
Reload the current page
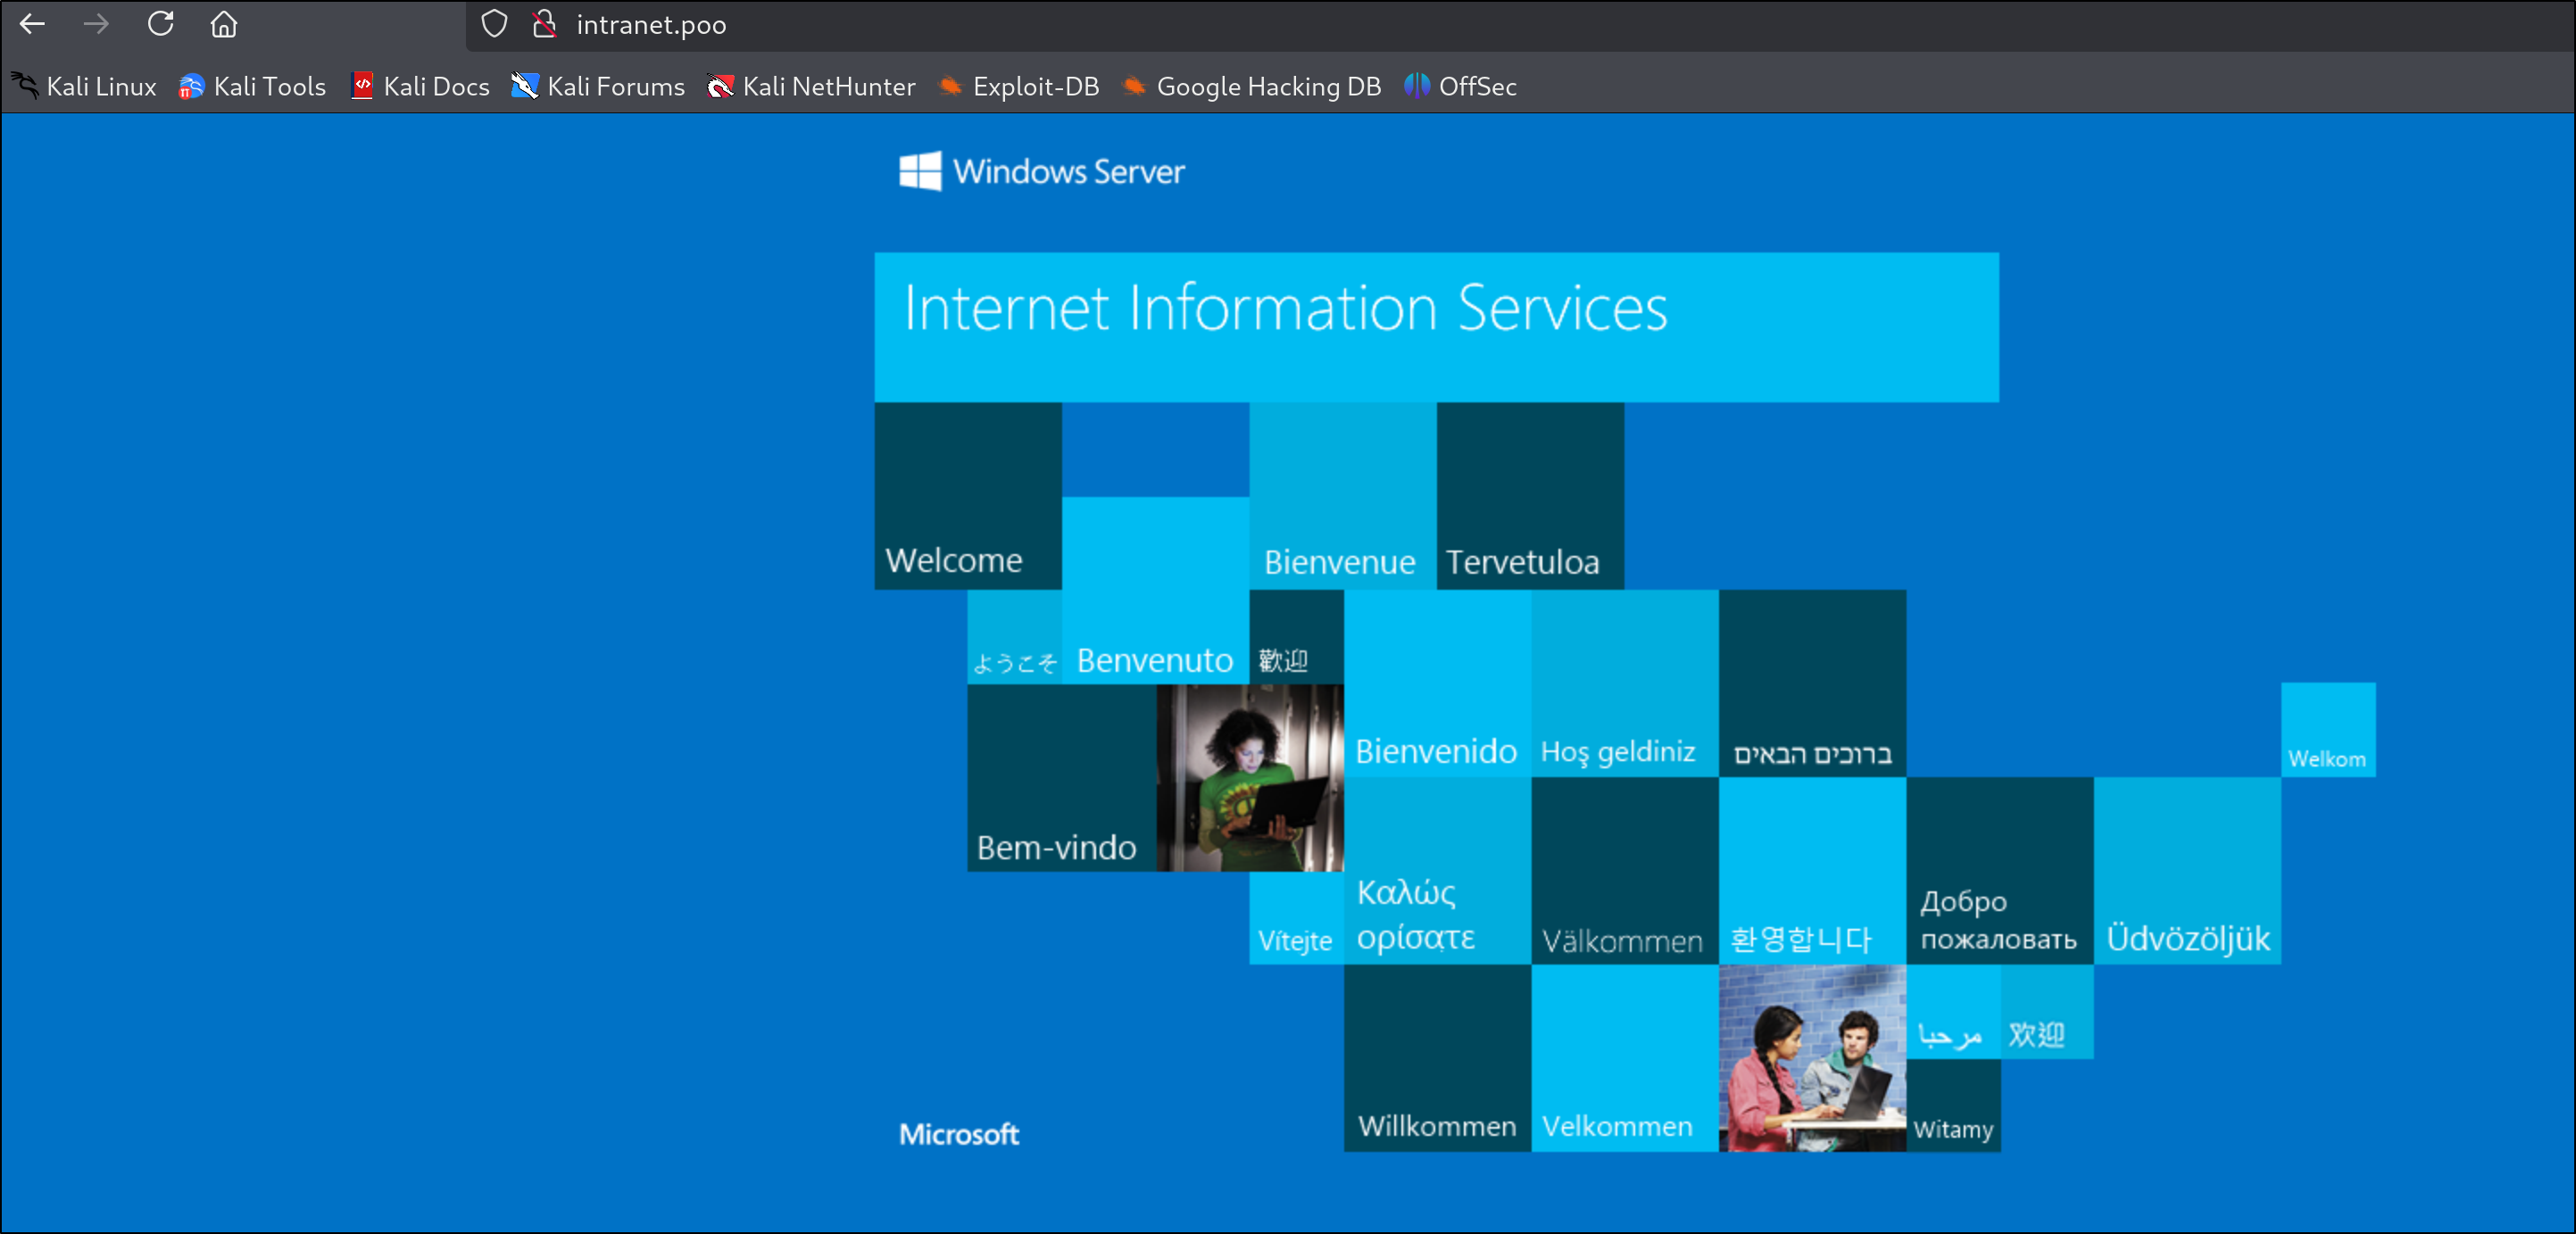160,24
